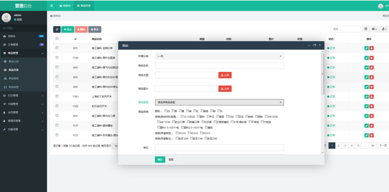Screen dimensions: 389x192
Task: Click the dialog scrollbar down arrow
Action: pyautogui.click(x=322, y=153)
